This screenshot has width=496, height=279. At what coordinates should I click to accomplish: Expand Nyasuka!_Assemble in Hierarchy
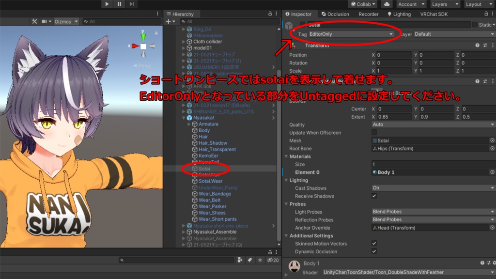(184, 232)
